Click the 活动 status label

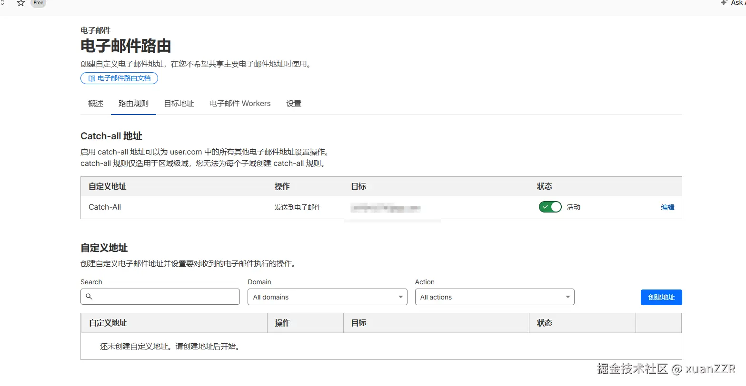(x=574, y=207)
